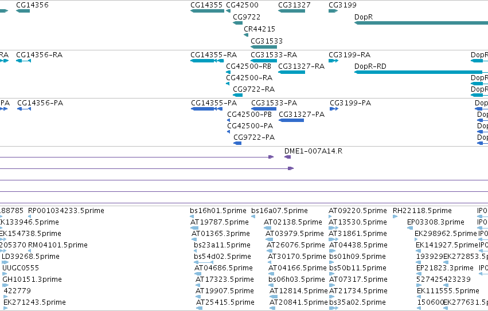Select the AT09220.5prime EST label

coord(358,211)
